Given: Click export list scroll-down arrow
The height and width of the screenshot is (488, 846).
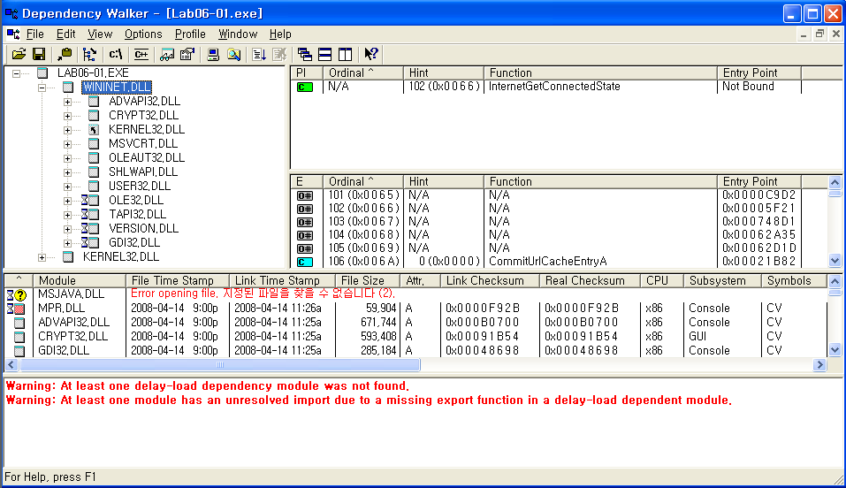Looking at the screenshot, I should [835, 261].
